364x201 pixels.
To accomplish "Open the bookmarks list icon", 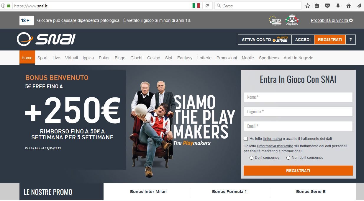I will [317, 6].
